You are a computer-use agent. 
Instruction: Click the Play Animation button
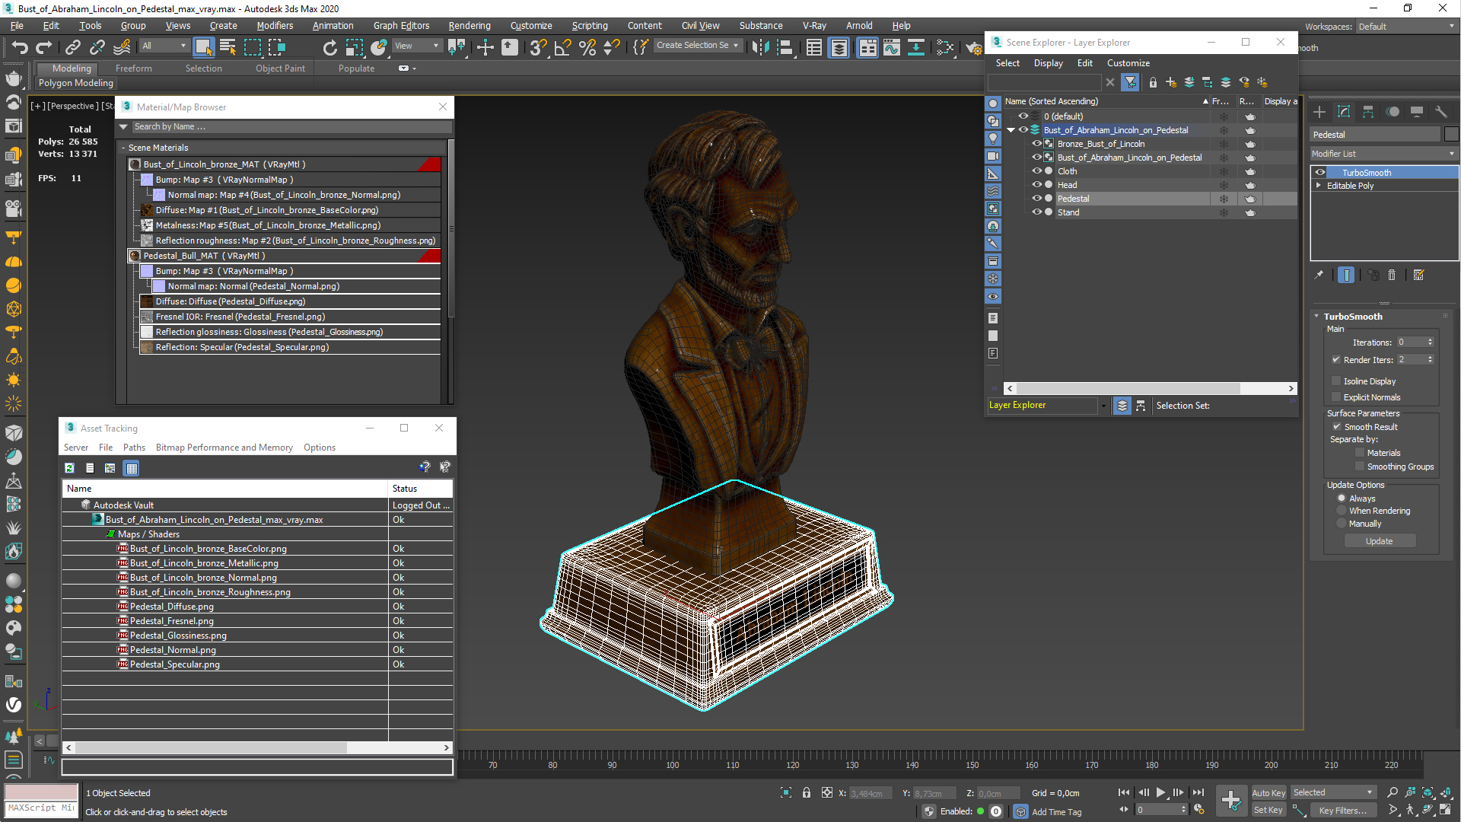point(1160,793)
